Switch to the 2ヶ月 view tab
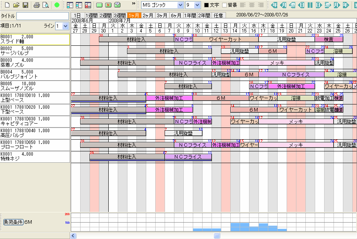The image size is (357, 239). click(x=148, y=15)
